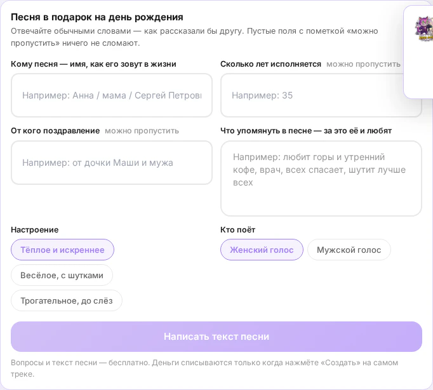This screenshot has height=390, width=433.
Task: Click the footer note 'Вопросы и текст песни — бесплатно'
Action: (80, 363)
